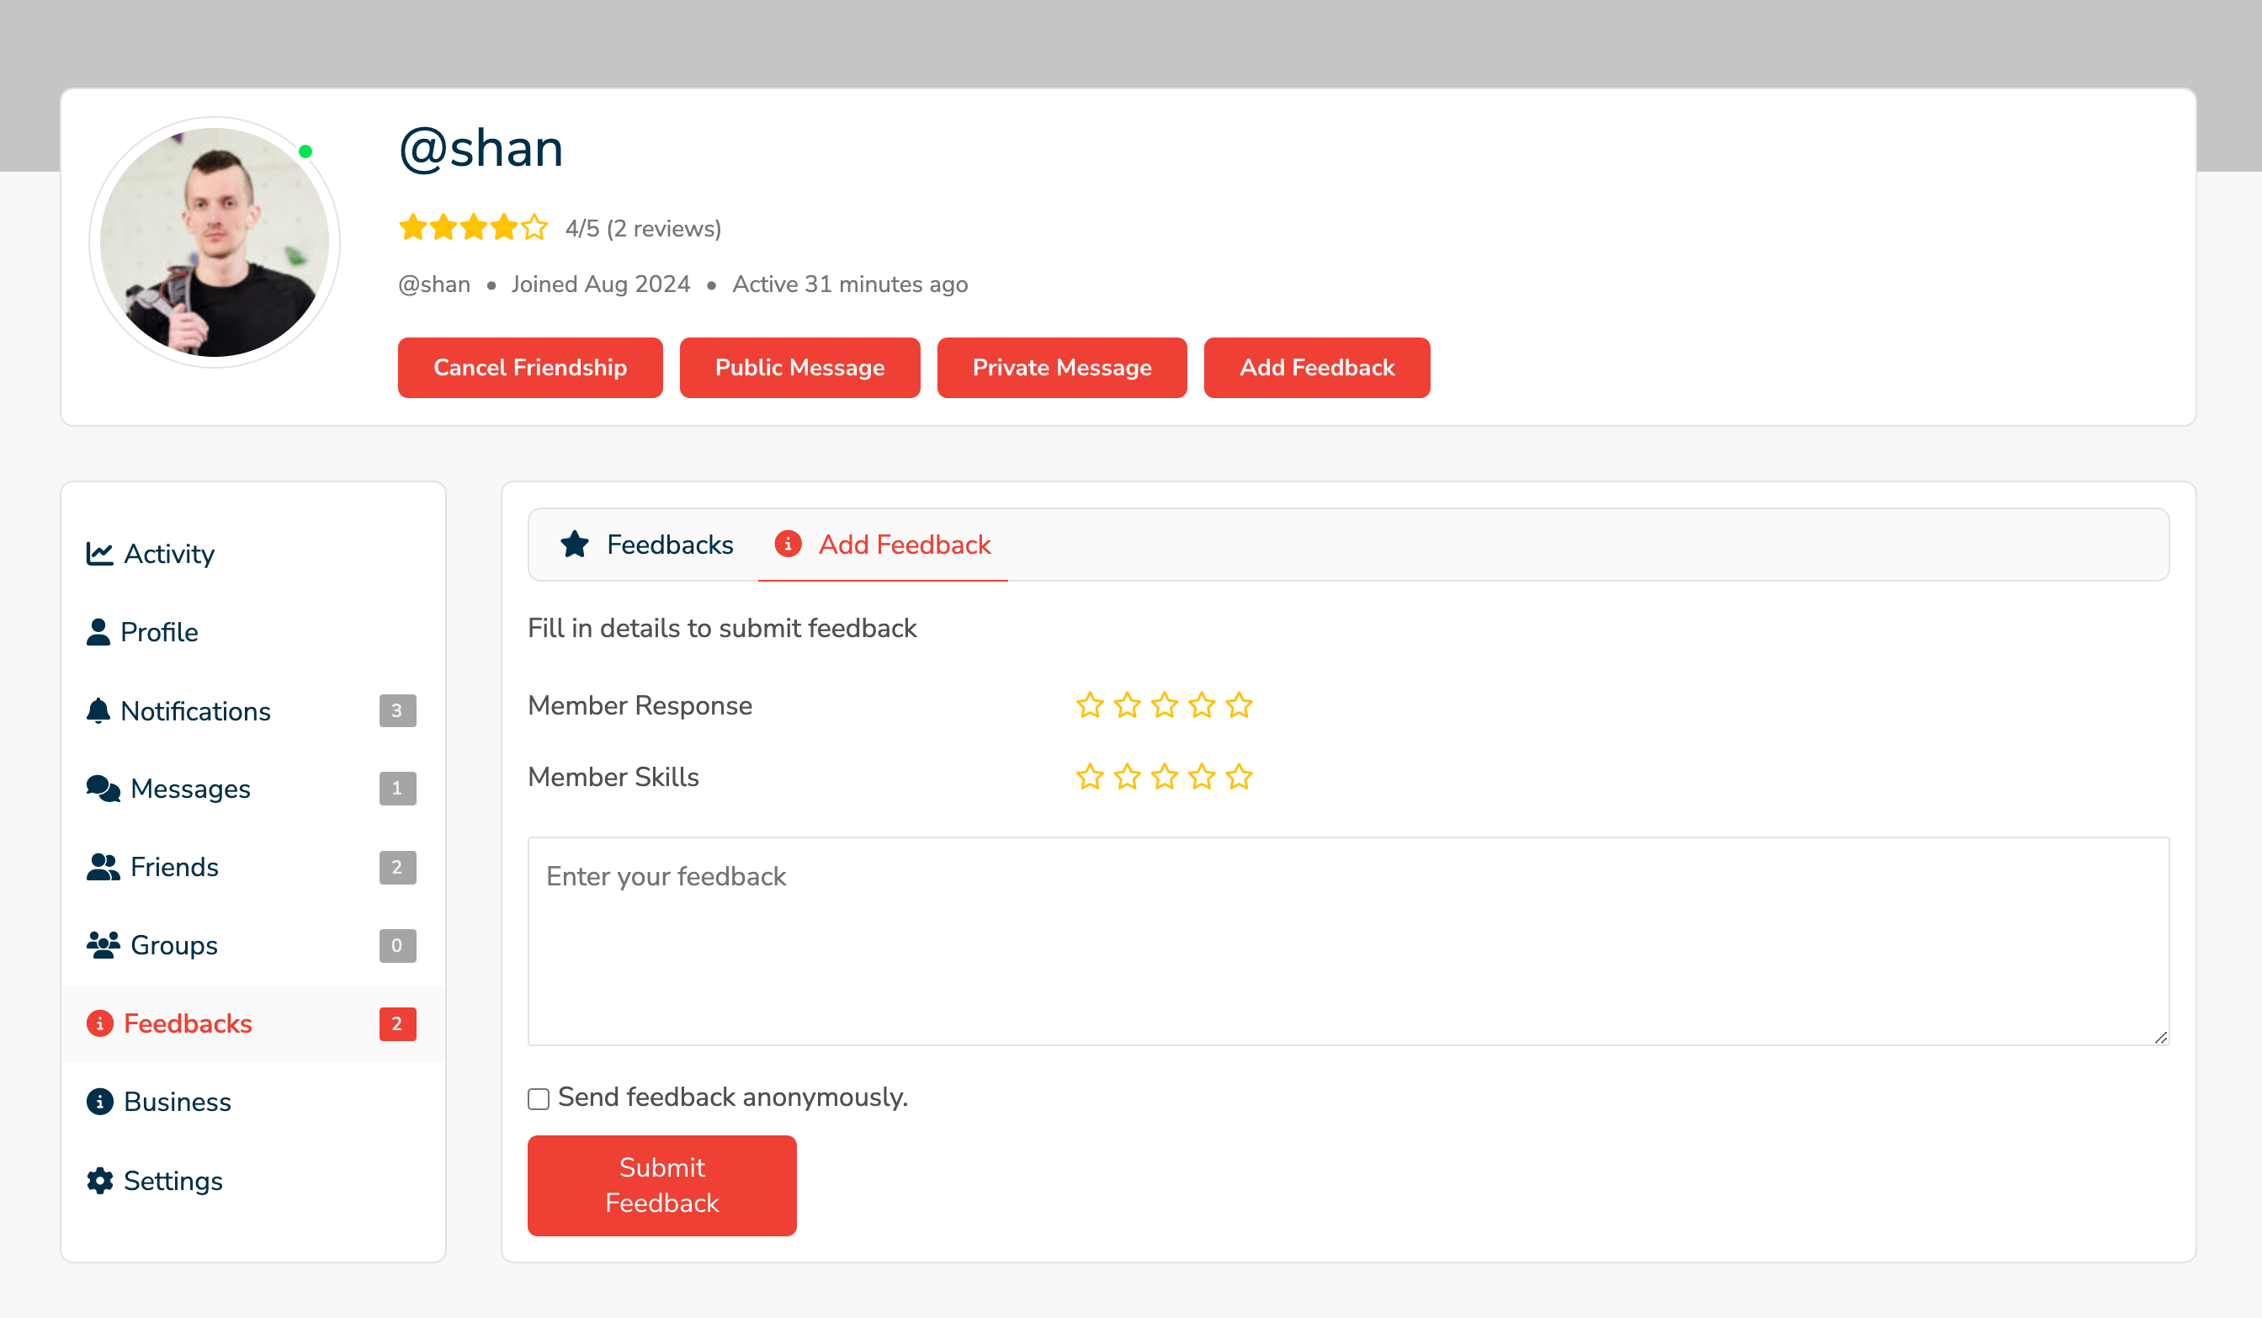Click the Notifications bell icon
2262x1318 pixels.
pyautogui.click(x=98, y=710)
